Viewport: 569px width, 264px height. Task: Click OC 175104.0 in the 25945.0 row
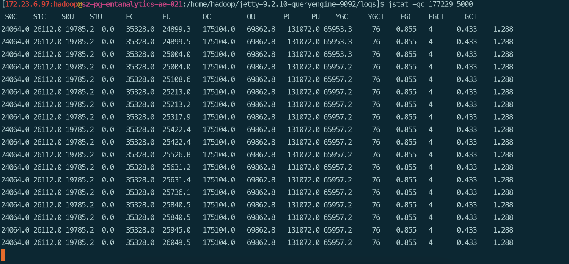click(x=219, y=230)
